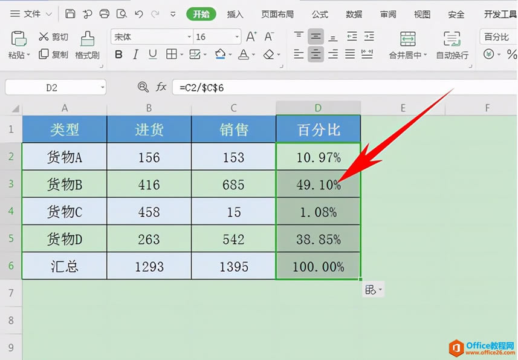Toggle Italic formatting
The width and height of the screenshot is (518, 360).
(x=135, y=54)
